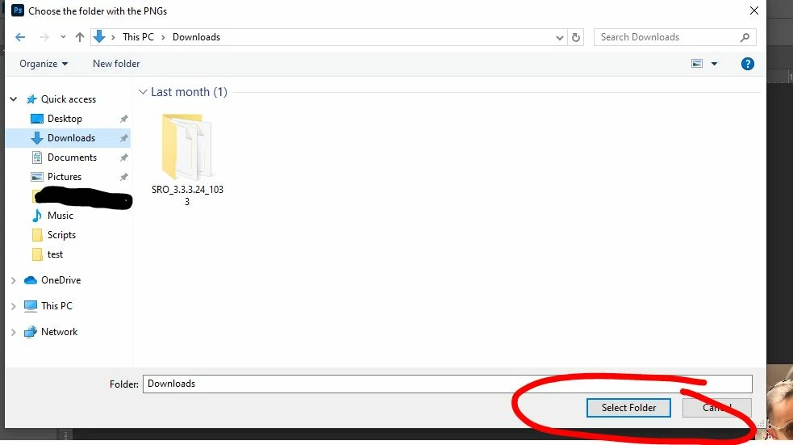Open the view options dropdown arrow
The image size is (793, 445).
tap(714, 64)
